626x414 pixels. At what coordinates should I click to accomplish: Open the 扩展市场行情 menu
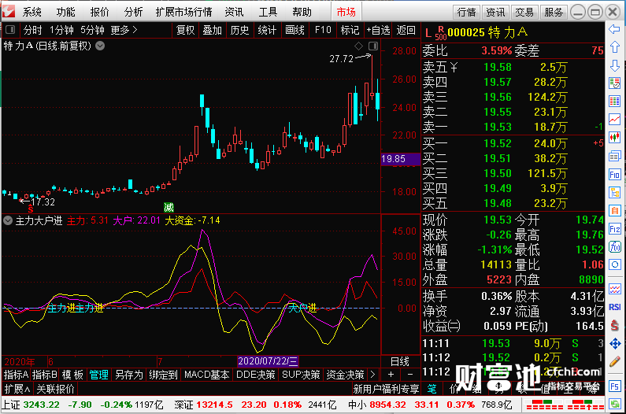(x=183, y=12)
